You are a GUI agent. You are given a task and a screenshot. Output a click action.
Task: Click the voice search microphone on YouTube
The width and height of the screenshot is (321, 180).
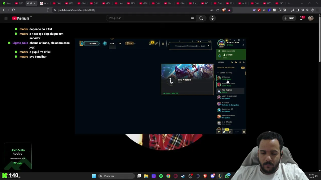tap(212, 18)
